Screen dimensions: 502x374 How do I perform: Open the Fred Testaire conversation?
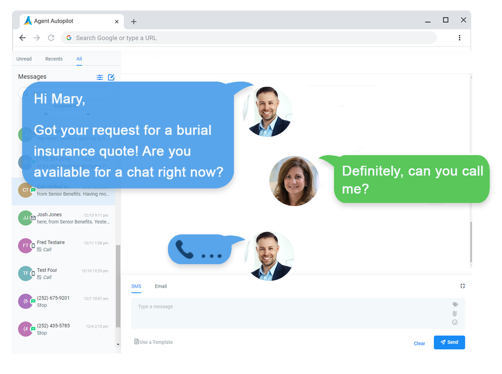pos(64,246)
